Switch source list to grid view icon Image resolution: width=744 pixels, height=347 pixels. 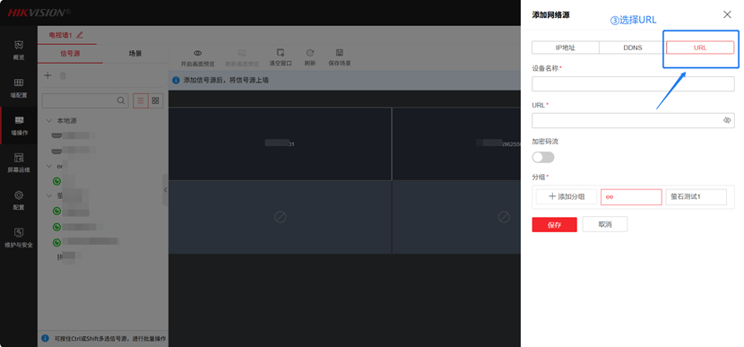click(155, 100)
